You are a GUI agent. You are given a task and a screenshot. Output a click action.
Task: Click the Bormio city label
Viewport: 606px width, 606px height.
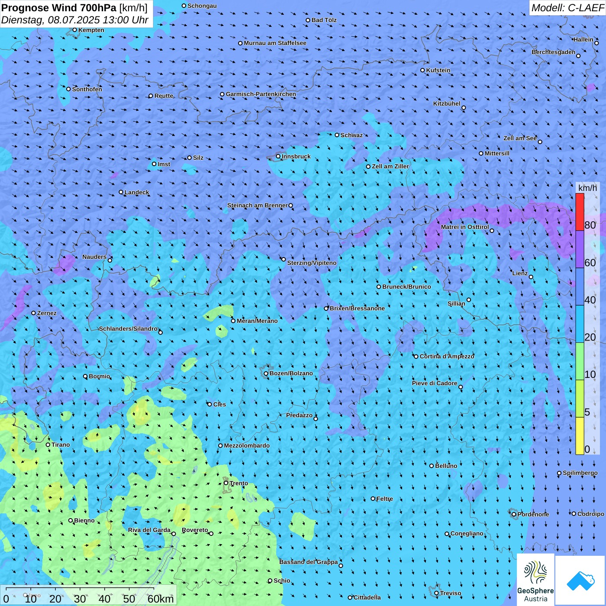pyautogui.click(x=99, y=376)
